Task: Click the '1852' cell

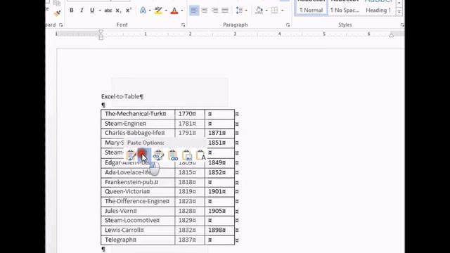Action: click(219, 172)
